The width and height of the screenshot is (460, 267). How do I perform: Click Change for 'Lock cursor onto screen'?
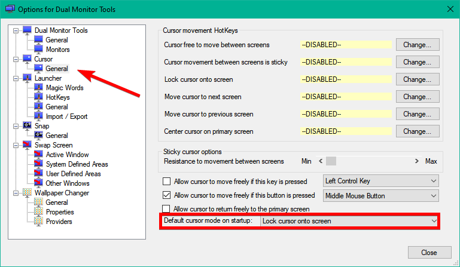click(417, 79)
